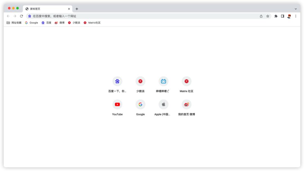
Task: Share this page via share icon
Action: tap(261, 16)
